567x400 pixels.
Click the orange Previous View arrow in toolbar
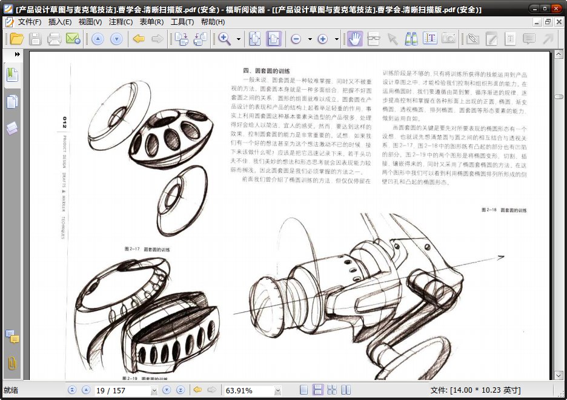(x=139, y=38)
